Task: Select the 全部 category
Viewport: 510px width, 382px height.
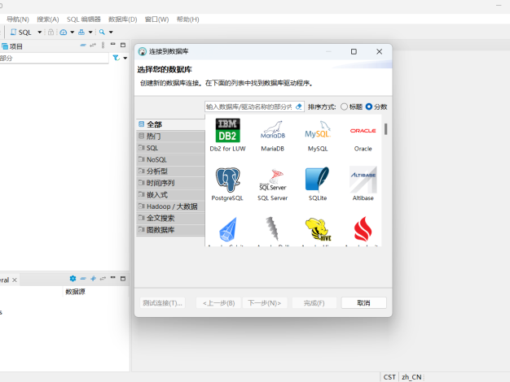Action: tap(170, 124)
